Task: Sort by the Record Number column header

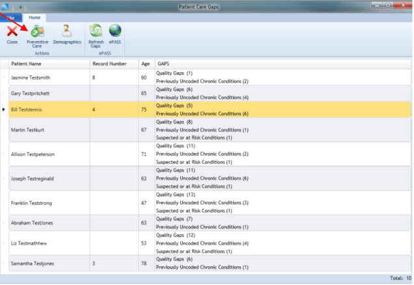Action: (113, 64)
